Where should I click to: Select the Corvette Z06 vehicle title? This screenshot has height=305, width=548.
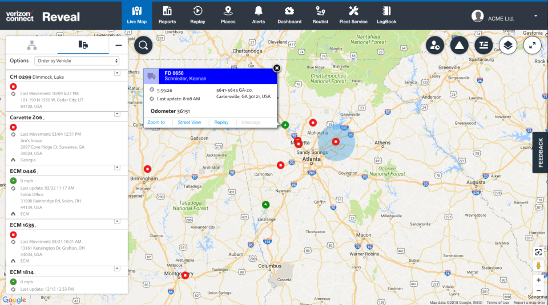point(27,117)
